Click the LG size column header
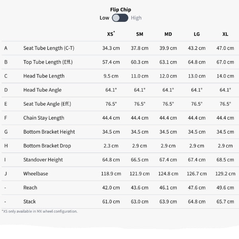239x239 pixels. (x=197, y=34)
